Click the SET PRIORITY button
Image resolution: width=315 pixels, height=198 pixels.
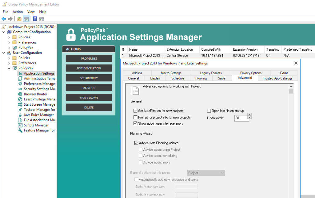[x=89, y=78]
